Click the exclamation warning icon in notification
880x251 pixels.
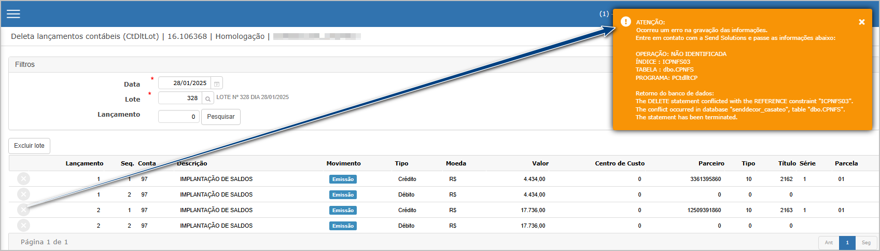(626, 21)
